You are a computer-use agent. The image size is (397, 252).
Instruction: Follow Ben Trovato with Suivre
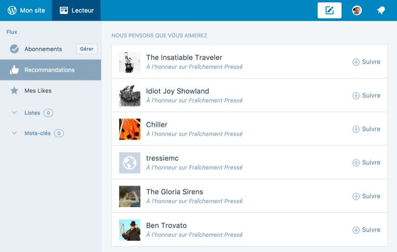[366, 229]
